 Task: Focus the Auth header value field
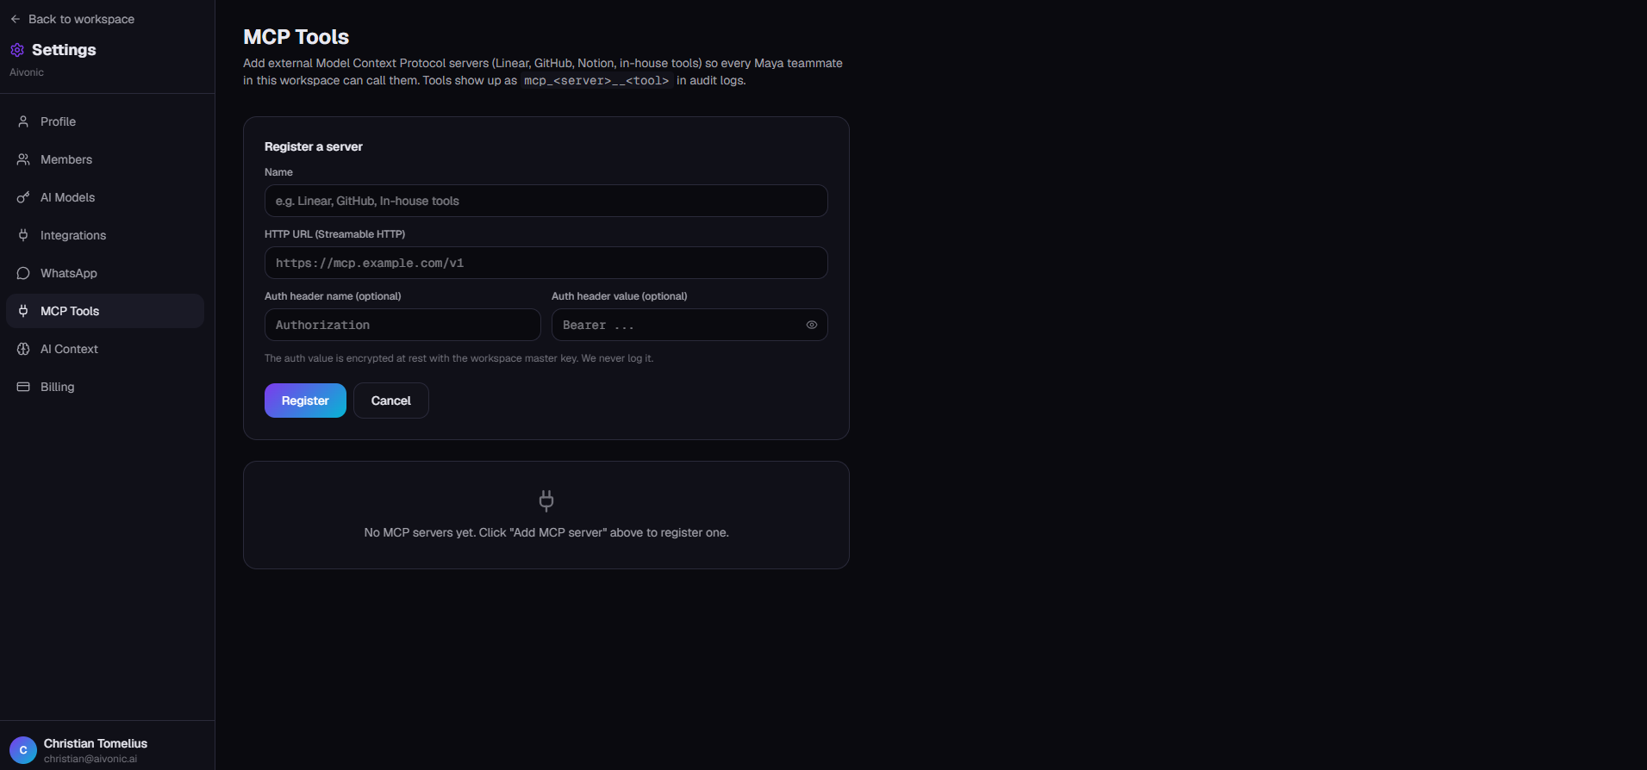pyautogui.click(x=689, y=325)
